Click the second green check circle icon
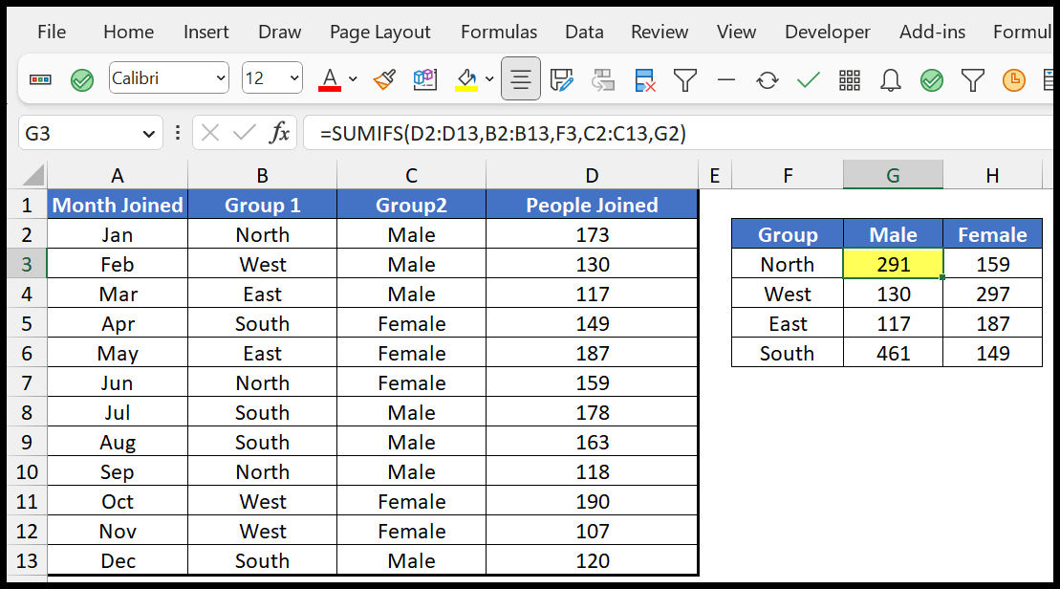1060x589 pixels. (932, 79)
